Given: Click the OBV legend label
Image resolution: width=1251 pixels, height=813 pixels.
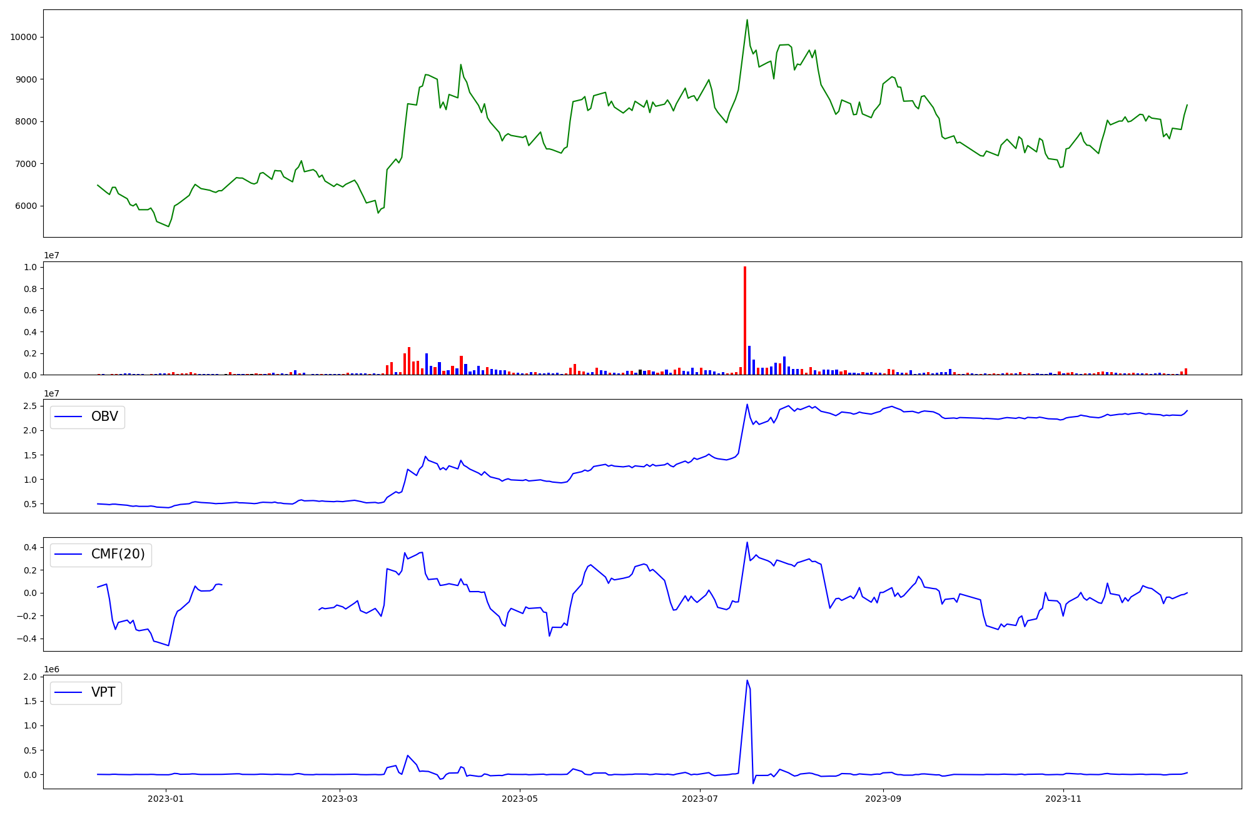Looking at the screenshot, I should click(x=104, y=417).
